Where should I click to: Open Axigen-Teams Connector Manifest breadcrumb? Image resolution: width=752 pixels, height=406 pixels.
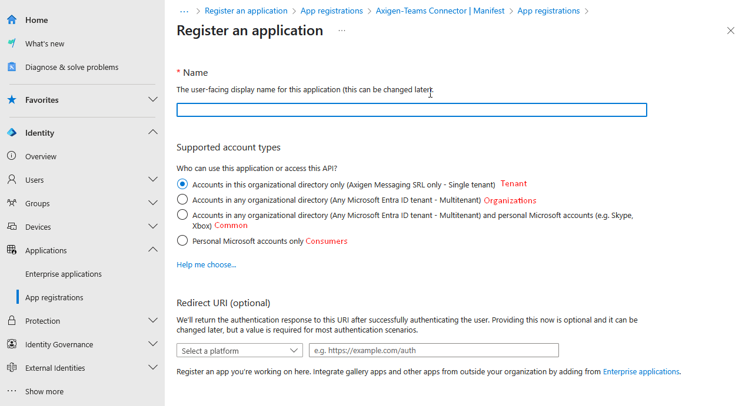(x=440, y=11)
